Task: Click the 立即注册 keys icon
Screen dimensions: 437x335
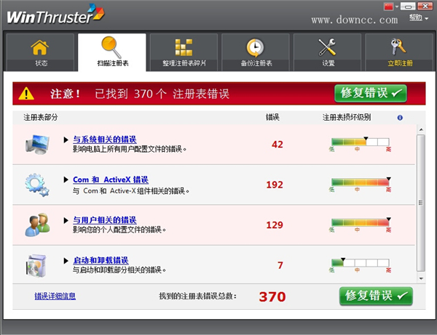Action: click(x=398, y=47)
